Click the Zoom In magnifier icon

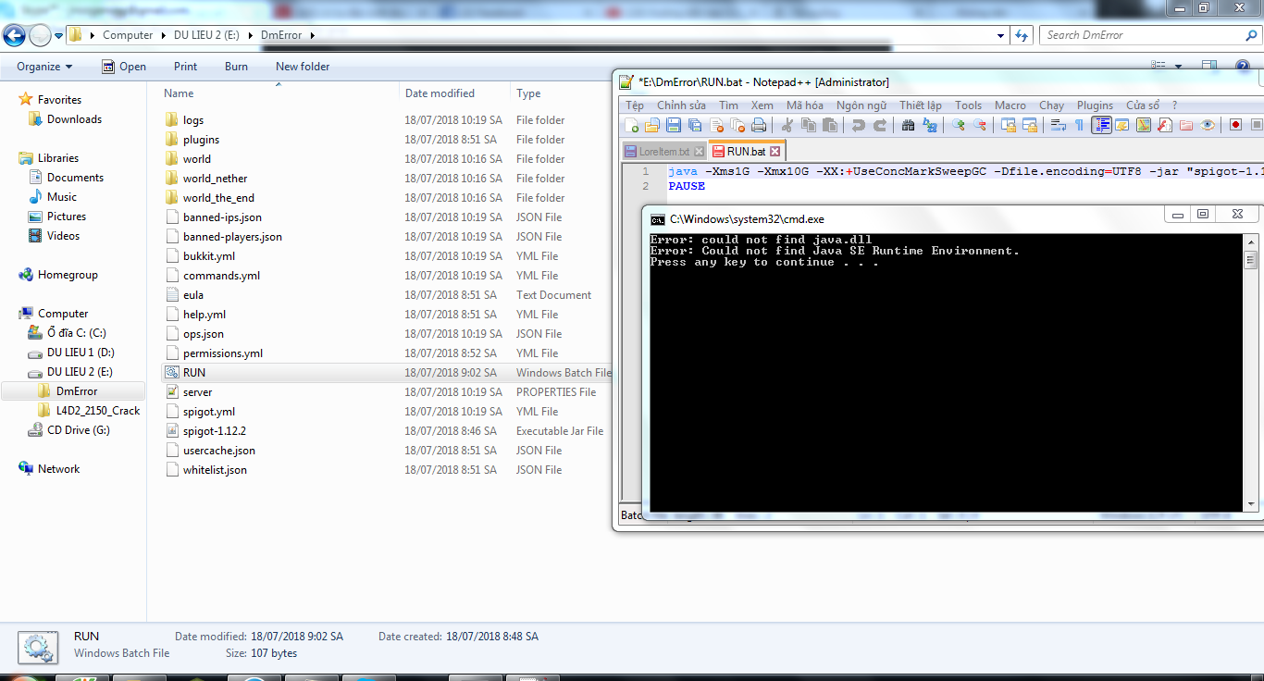tap(959, 125)
